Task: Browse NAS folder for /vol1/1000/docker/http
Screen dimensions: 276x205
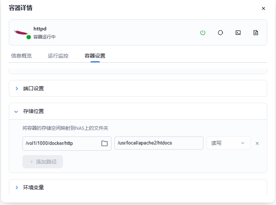Action: tap(105, 143)
